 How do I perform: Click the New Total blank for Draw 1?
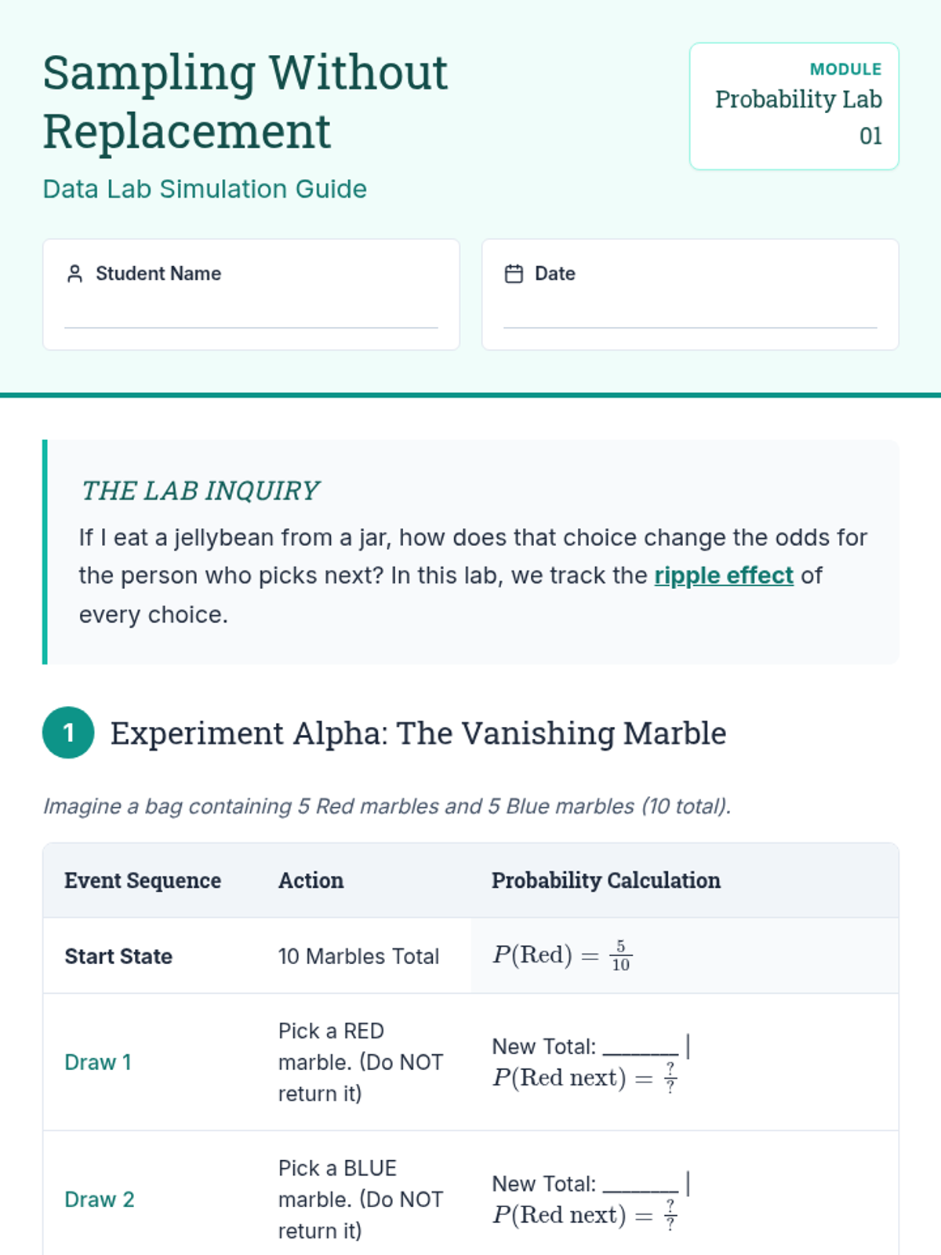tap(641, 1047)
